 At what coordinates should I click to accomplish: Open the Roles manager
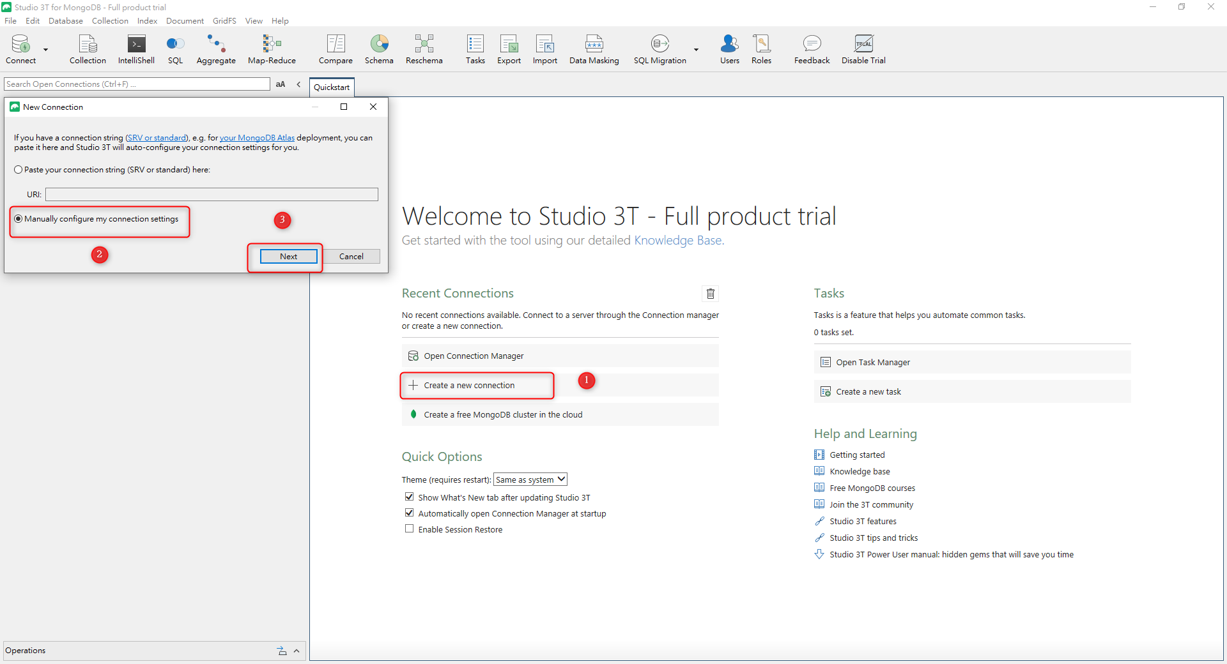tap(761, 49)
